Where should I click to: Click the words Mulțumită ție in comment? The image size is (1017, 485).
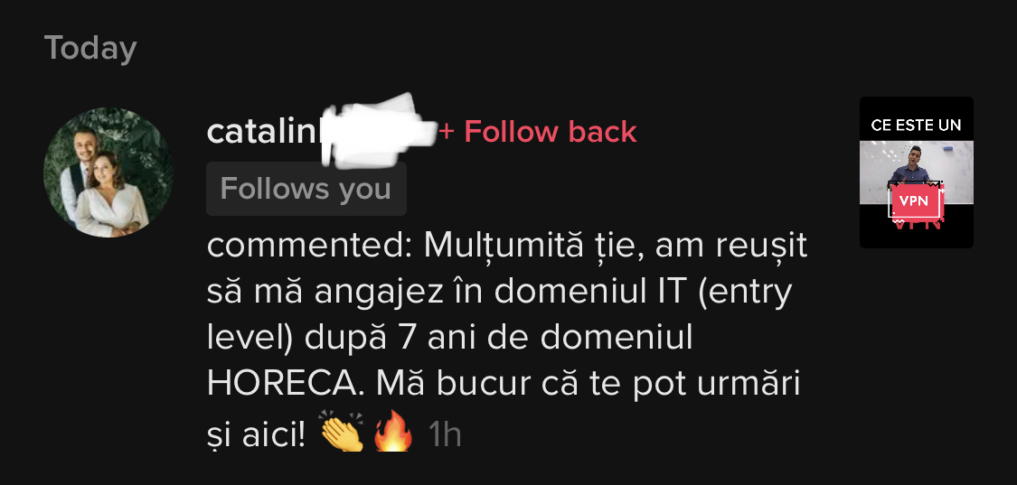(x=533, y=247)
